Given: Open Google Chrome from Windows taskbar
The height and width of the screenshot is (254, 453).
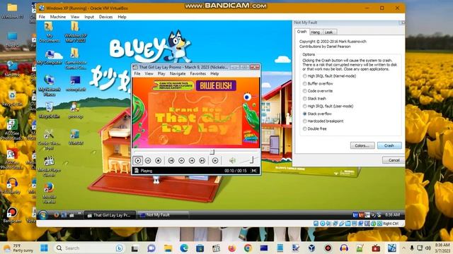Looking at the screenshot, I should click(248, 248).
